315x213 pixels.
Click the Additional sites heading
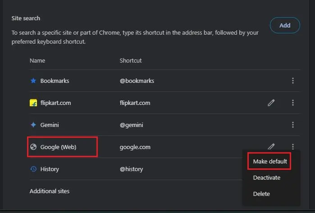pos(49,191)
